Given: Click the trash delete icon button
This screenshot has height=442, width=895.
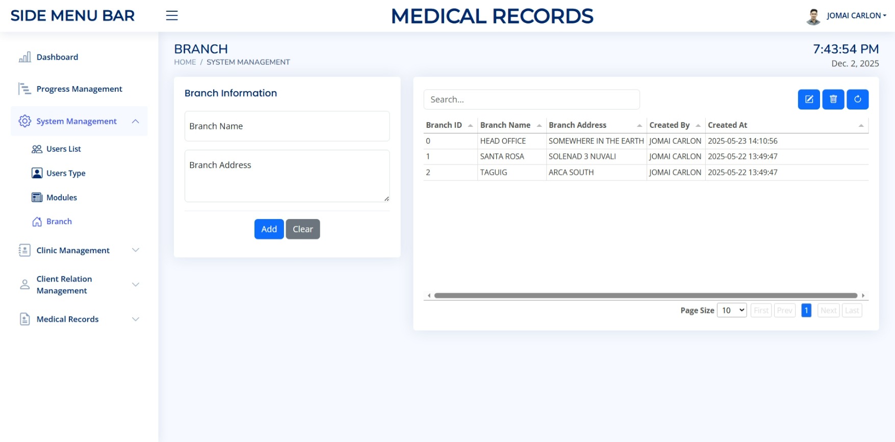Looking at the screenshot, I should pyautogui.click(x=833, y=99).
